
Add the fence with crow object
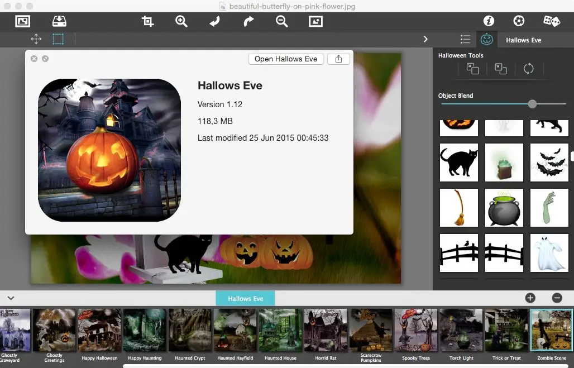(458, 253)
